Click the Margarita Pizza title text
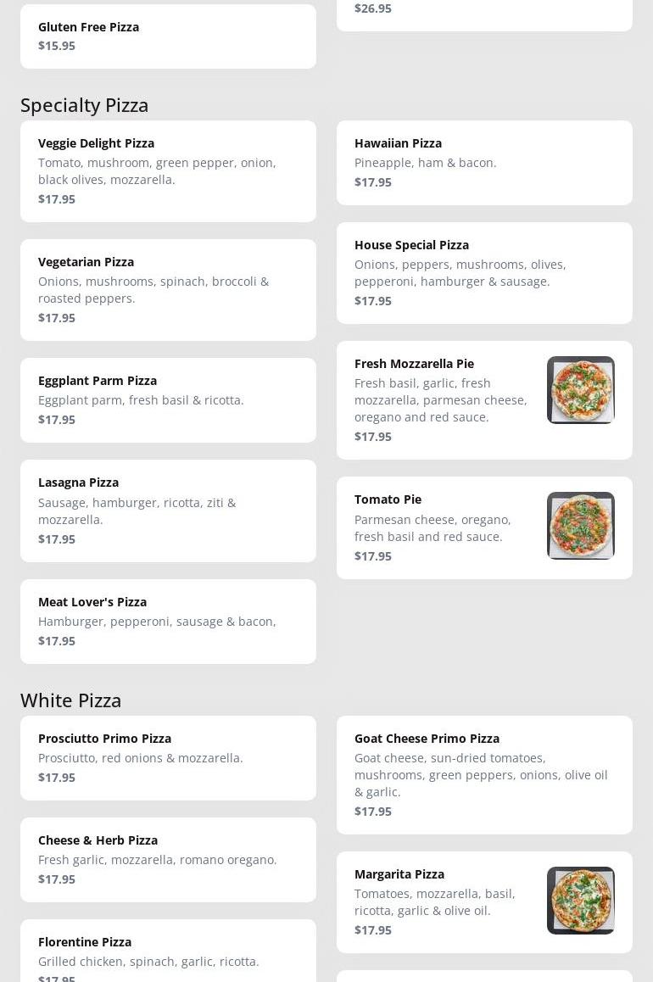The width and height of the screenshot is (653, 982). click(399, 874)
